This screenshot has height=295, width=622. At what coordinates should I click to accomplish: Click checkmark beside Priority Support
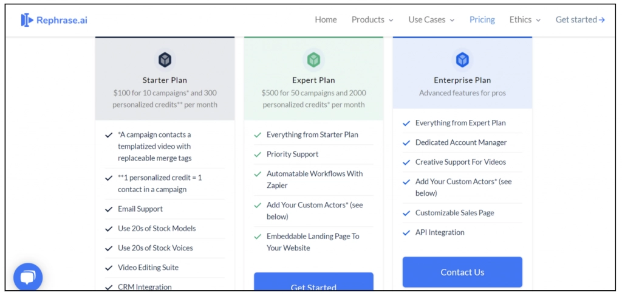[258, 154]
